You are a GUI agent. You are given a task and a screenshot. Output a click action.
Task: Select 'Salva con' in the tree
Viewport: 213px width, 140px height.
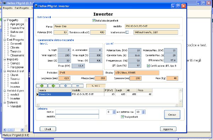17,32
